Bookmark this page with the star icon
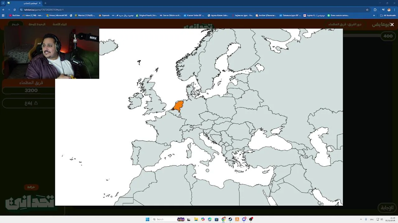The height and width of the screenshot is (223, 398). [367, 10]
